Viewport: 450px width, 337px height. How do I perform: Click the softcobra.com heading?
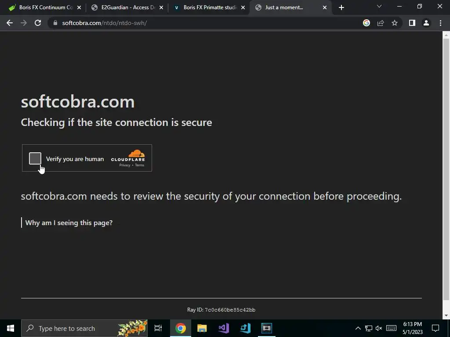78,102
